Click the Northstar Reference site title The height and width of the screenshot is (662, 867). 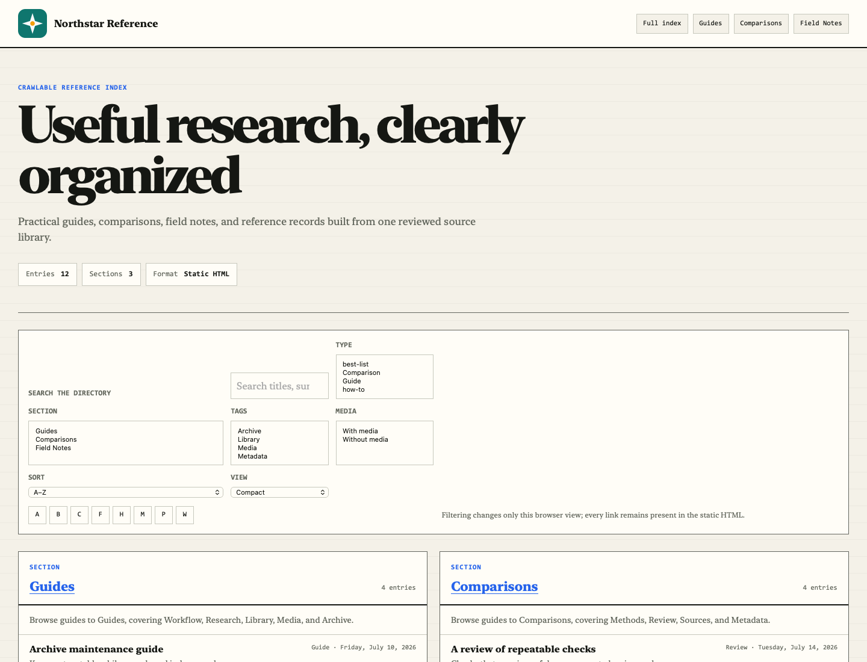coord(106,23)
